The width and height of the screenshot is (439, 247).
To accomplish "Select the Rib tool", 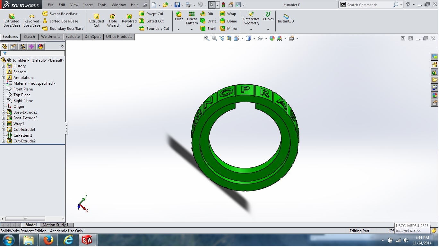I will point(206,14).
